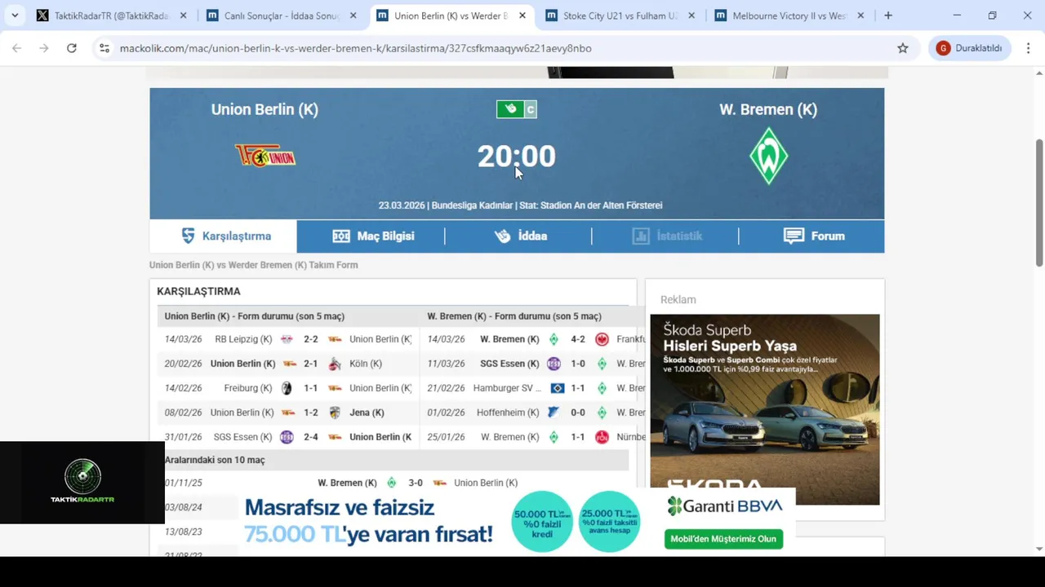Open the 2-1 Union Berlin vs Köln score
This screenshot has height=587, width=1045.
point(311,364)
